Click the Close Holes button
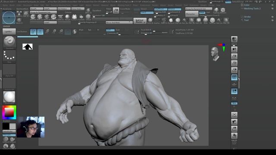The height and width of the screenshot is (155, 276). pos(78,9)
